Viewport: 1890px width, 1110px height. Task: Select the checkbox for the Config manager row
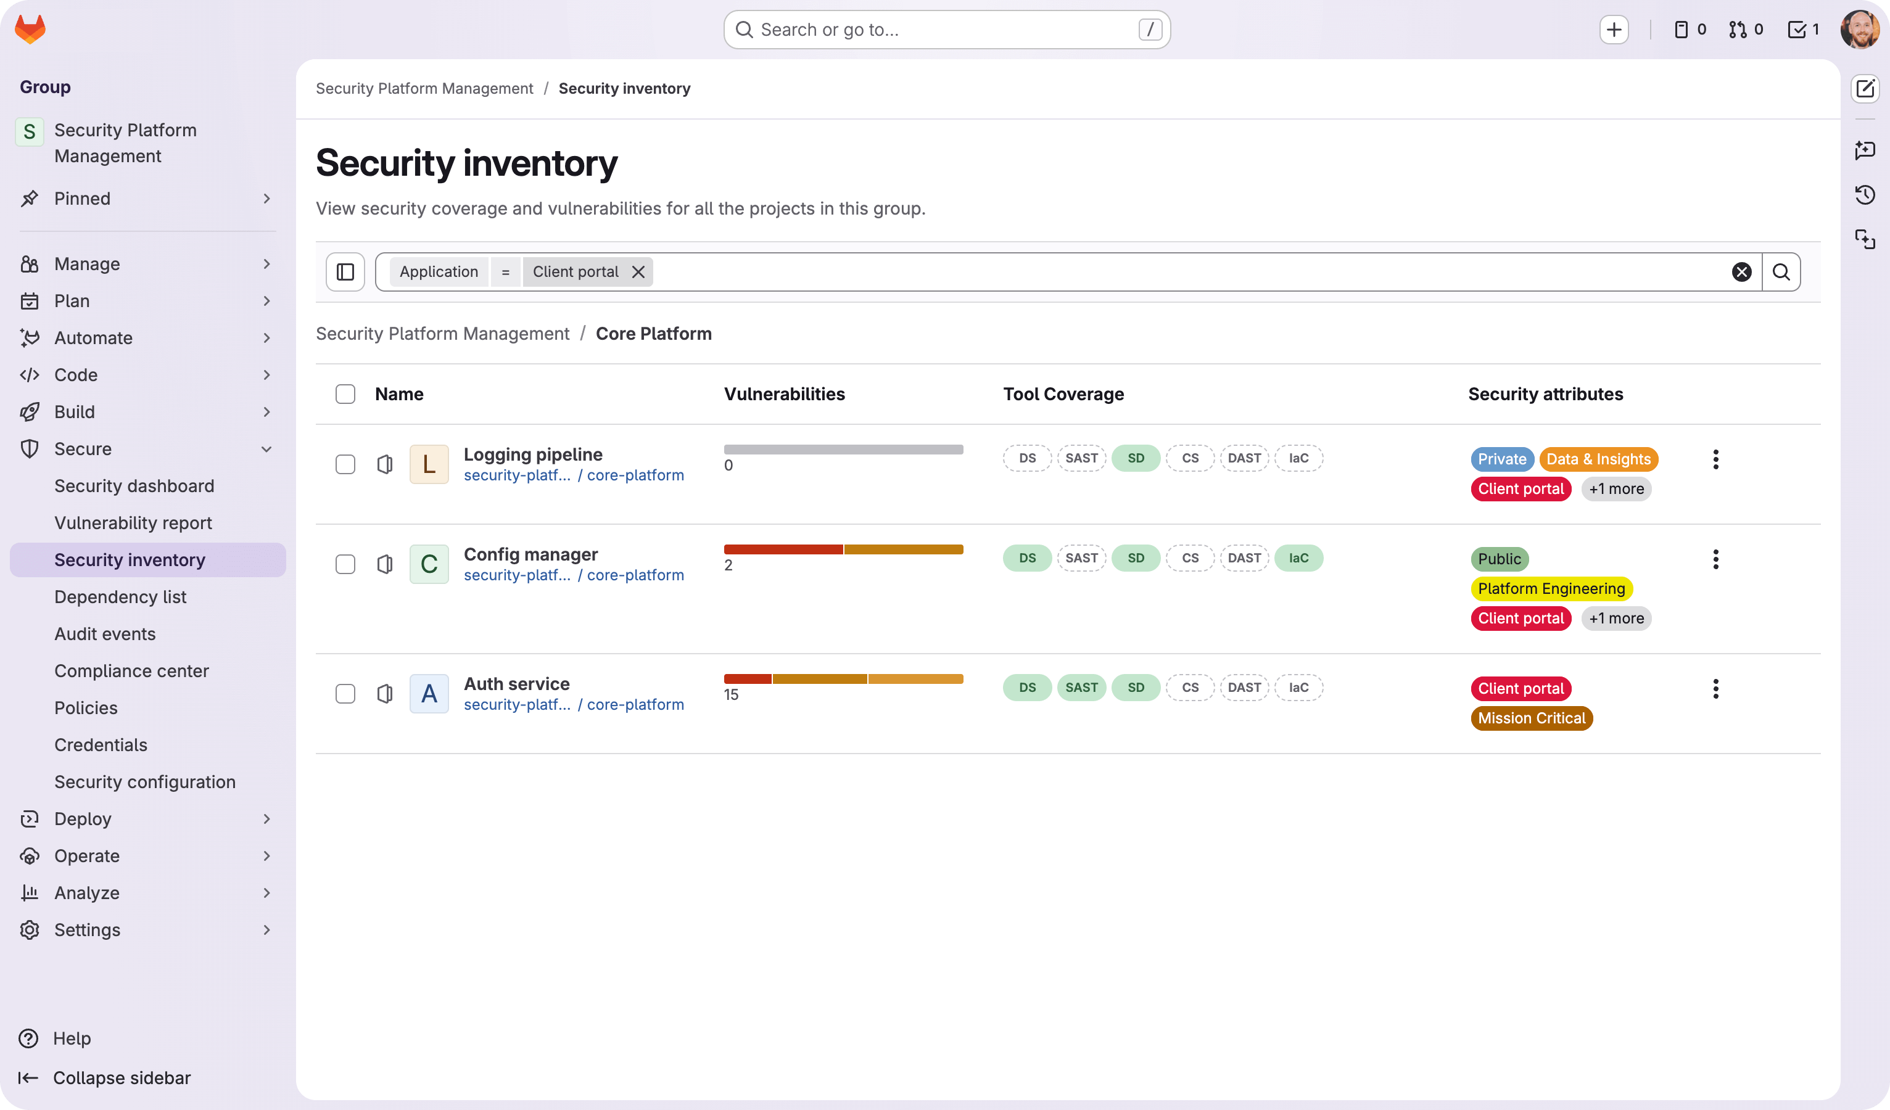coord(345,564)
